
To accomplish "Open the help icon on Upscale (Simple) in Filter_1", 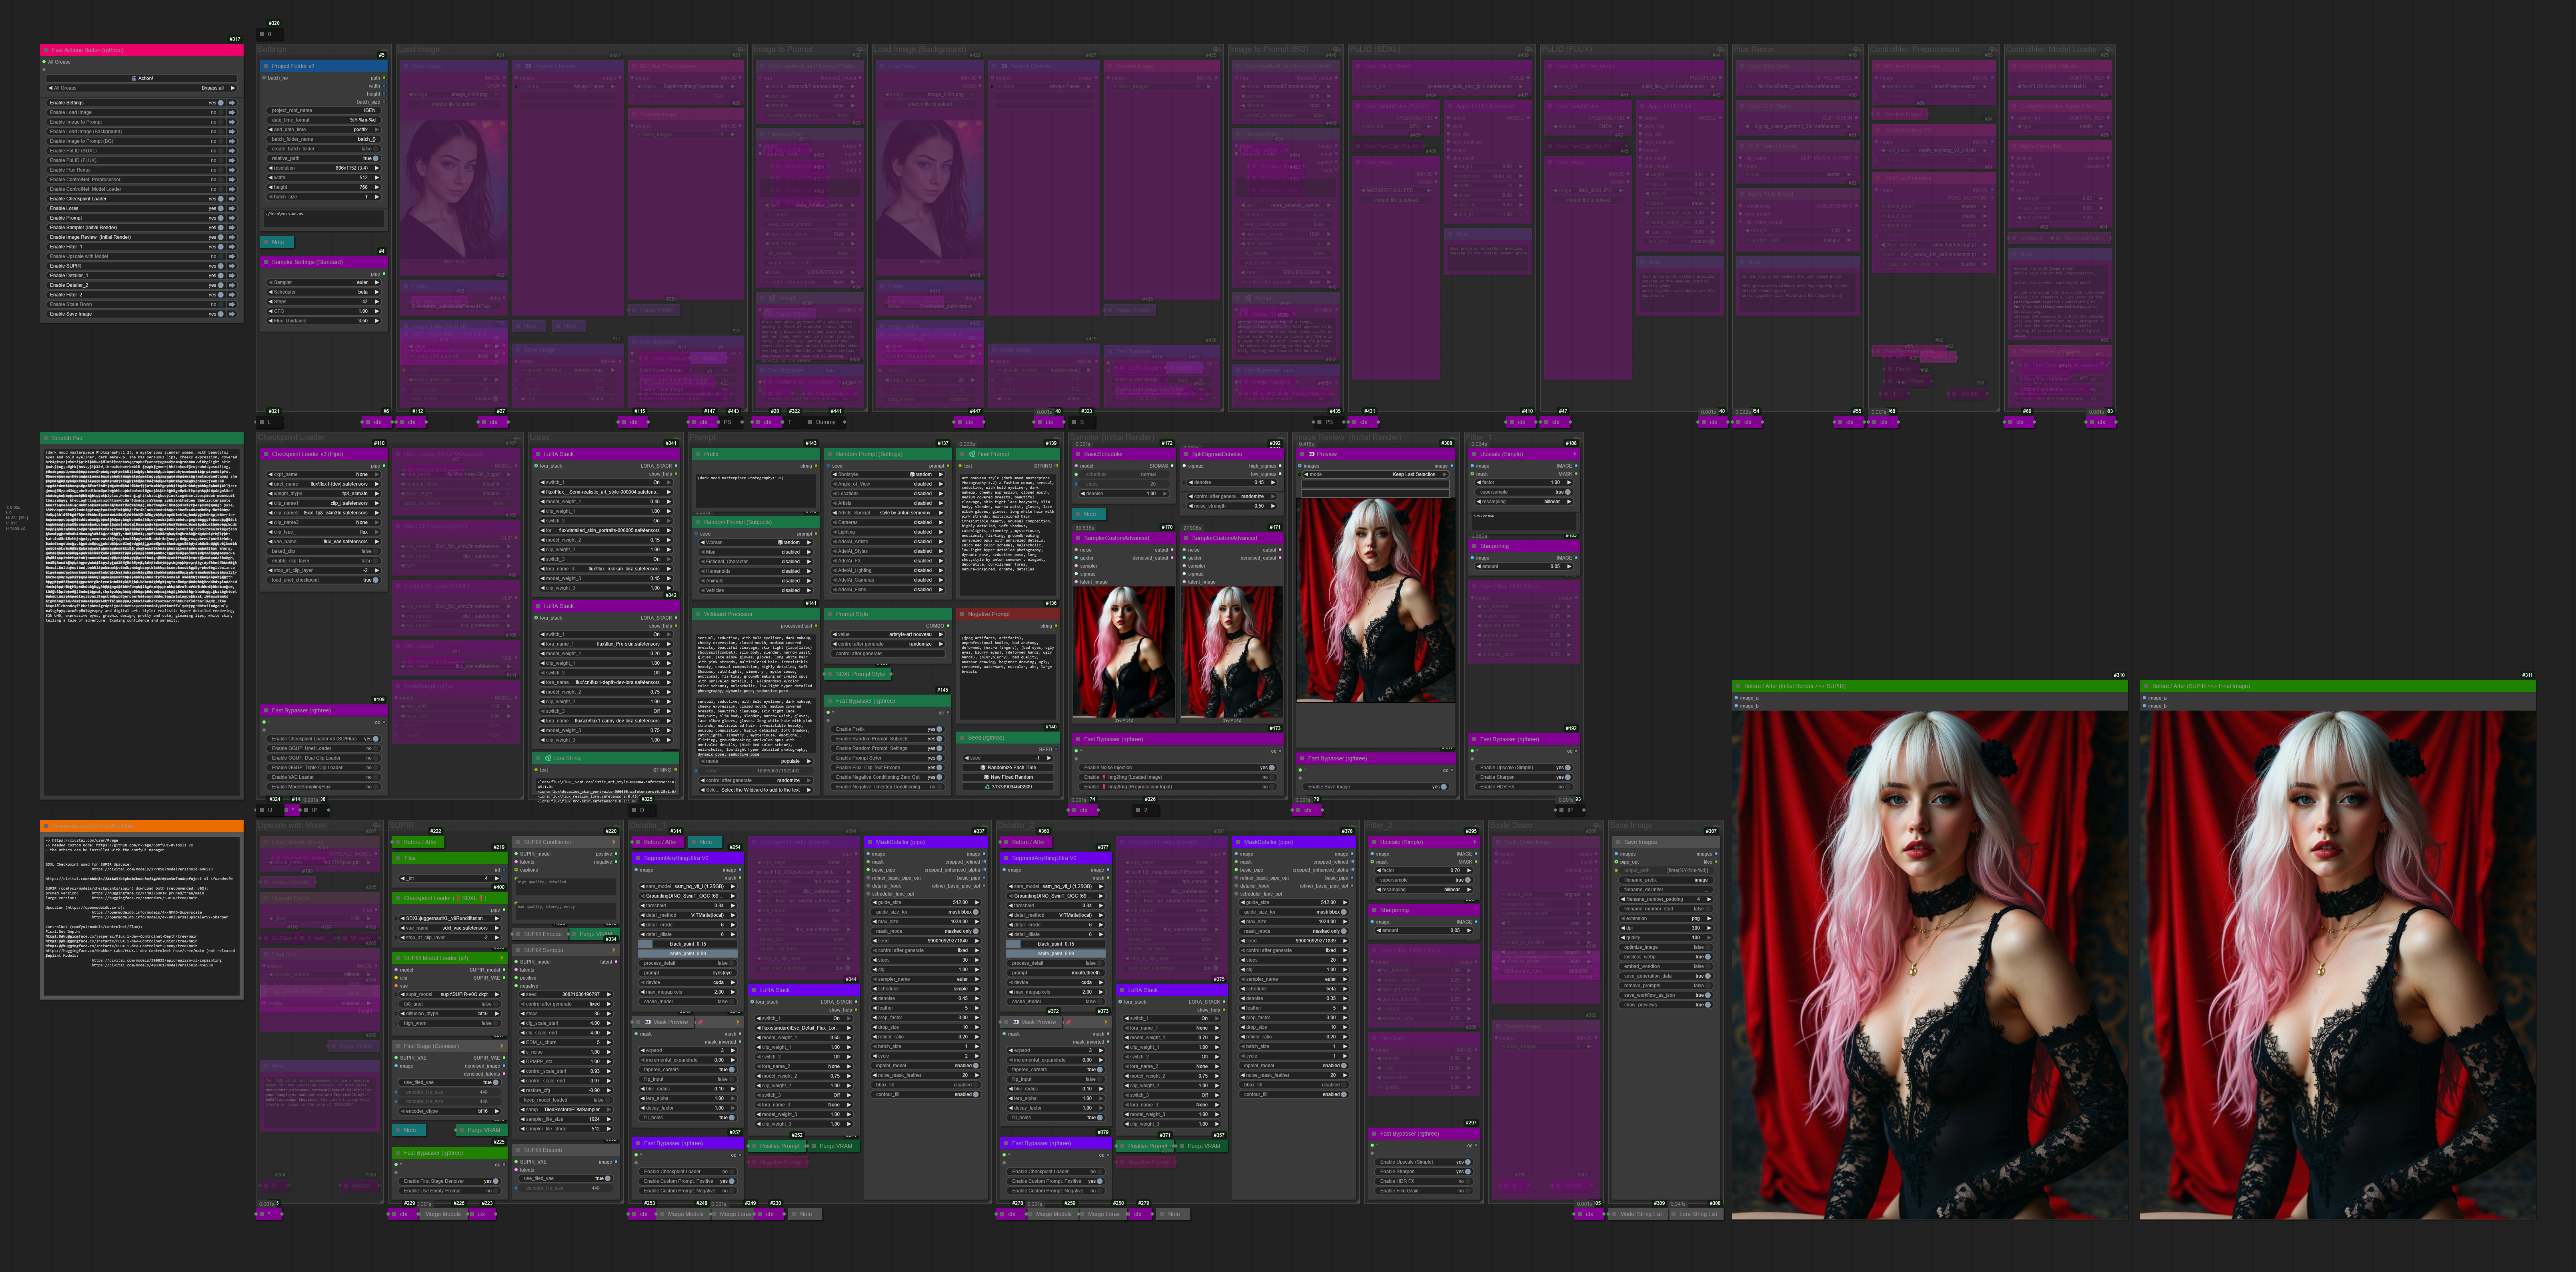I will (1573, 454).
